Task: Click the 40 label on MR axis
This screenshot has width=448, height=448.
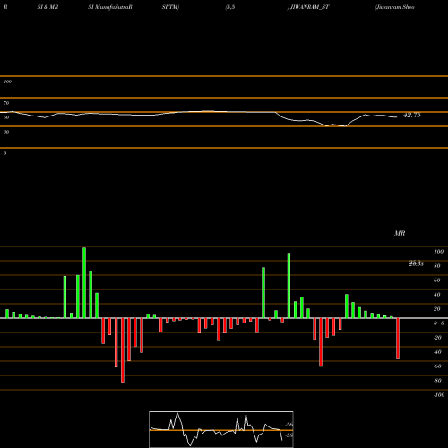Action: 437,295
